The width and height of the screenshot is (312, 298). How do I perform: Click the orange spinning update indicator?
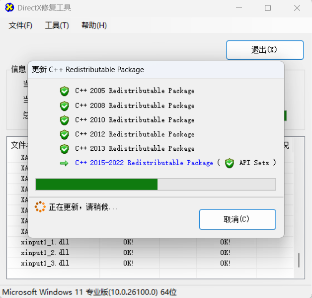[x=40, y=206]
